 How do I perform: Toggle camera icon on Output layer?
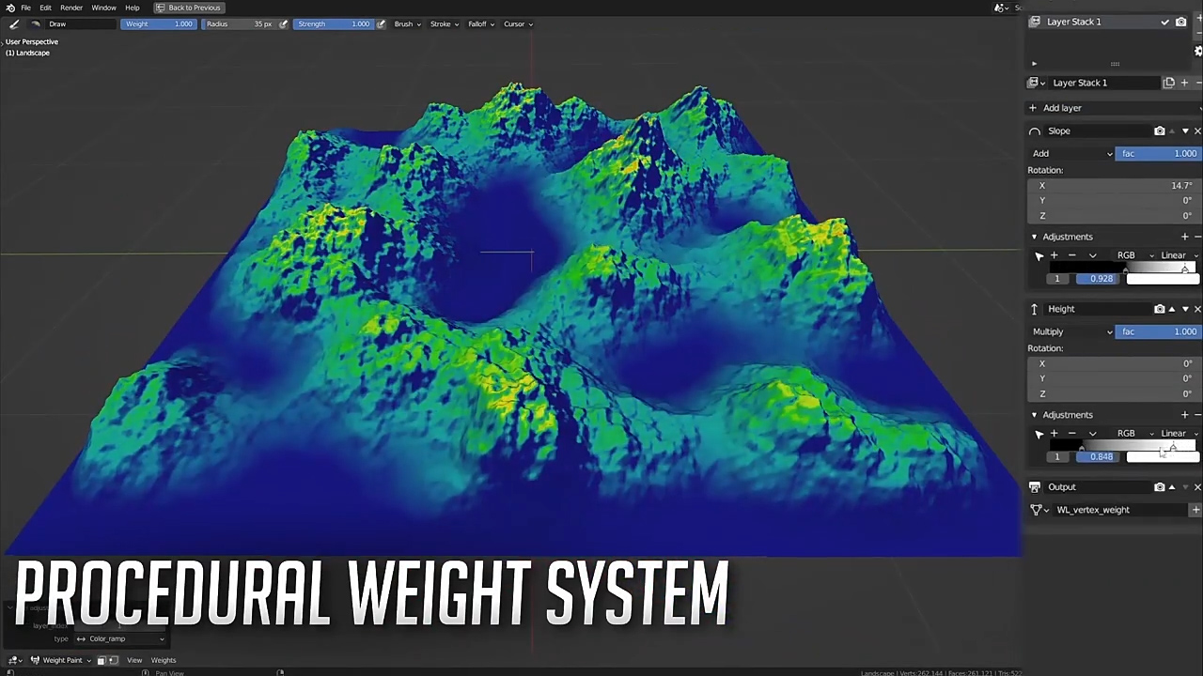point(1160,487)
